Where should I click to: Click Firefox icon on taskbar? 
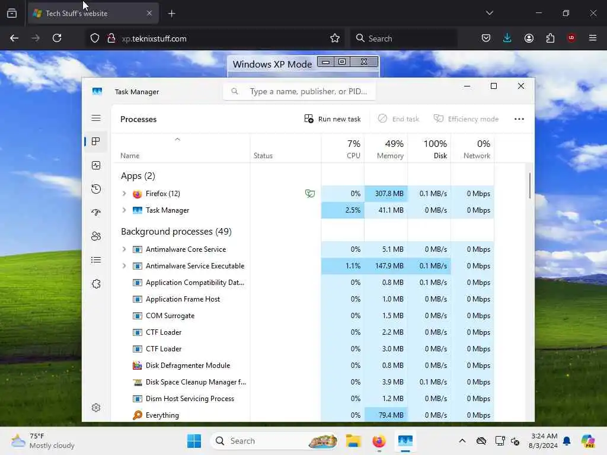(379, 441)
